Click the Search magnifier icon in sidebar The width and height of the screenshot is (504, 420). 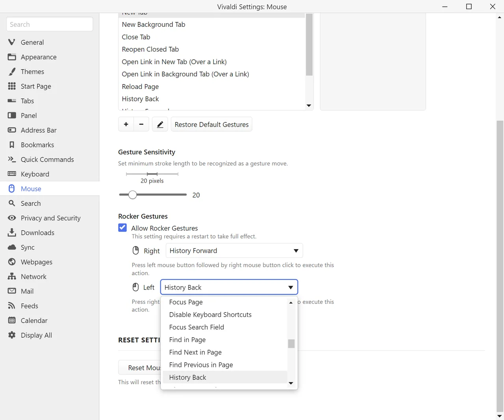pos(12,203)
